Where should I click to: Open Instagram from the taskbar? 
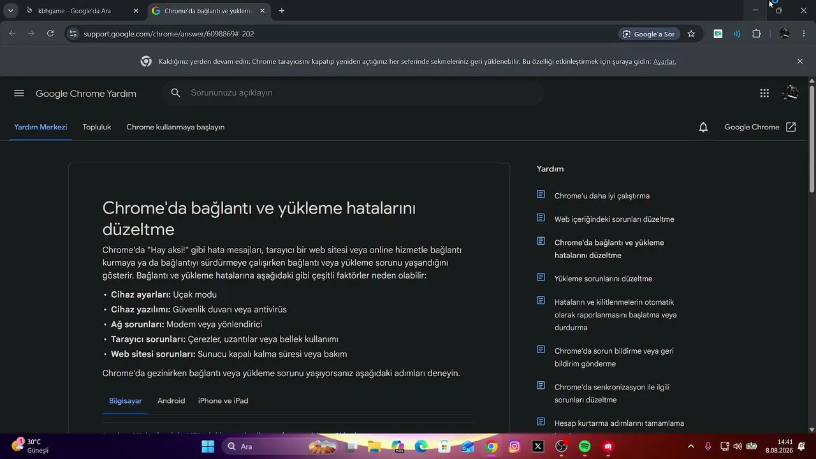coord(514,446)
